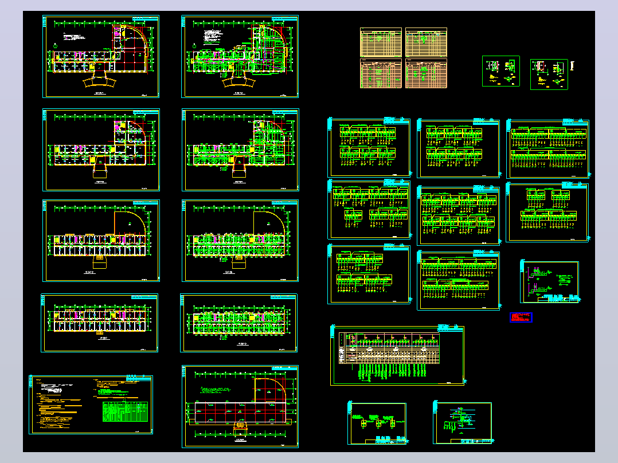
Task: Select the small sheet above the red stamp
Action: (x=550, y=282)
